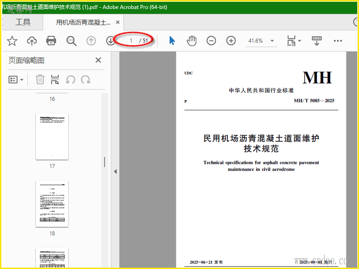Open the scrolling mode toolbar icon
This screenshot has height=269, width=359.
(x=317, y=41)
